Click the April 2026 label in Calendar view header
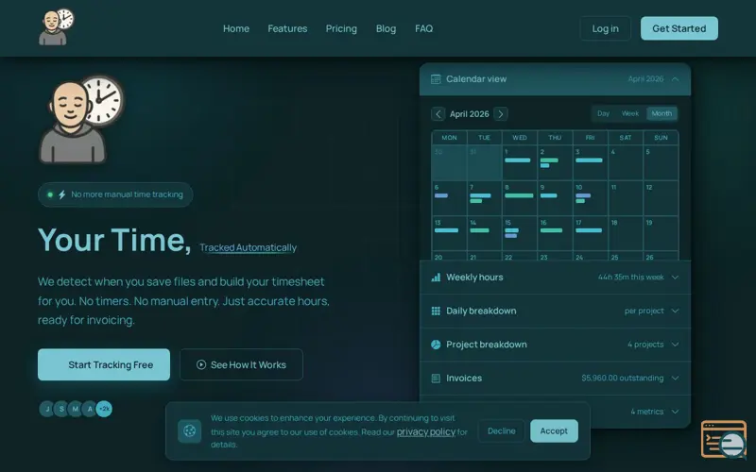 click(x=645, y=79)
